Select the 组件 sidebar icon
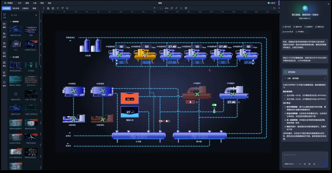The height and width of the screenshot is (173, 332). click(x=4, y=84)
